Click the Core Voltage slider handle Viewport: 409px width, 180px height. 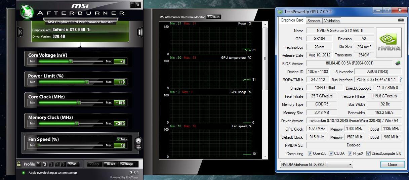[71, 61]
